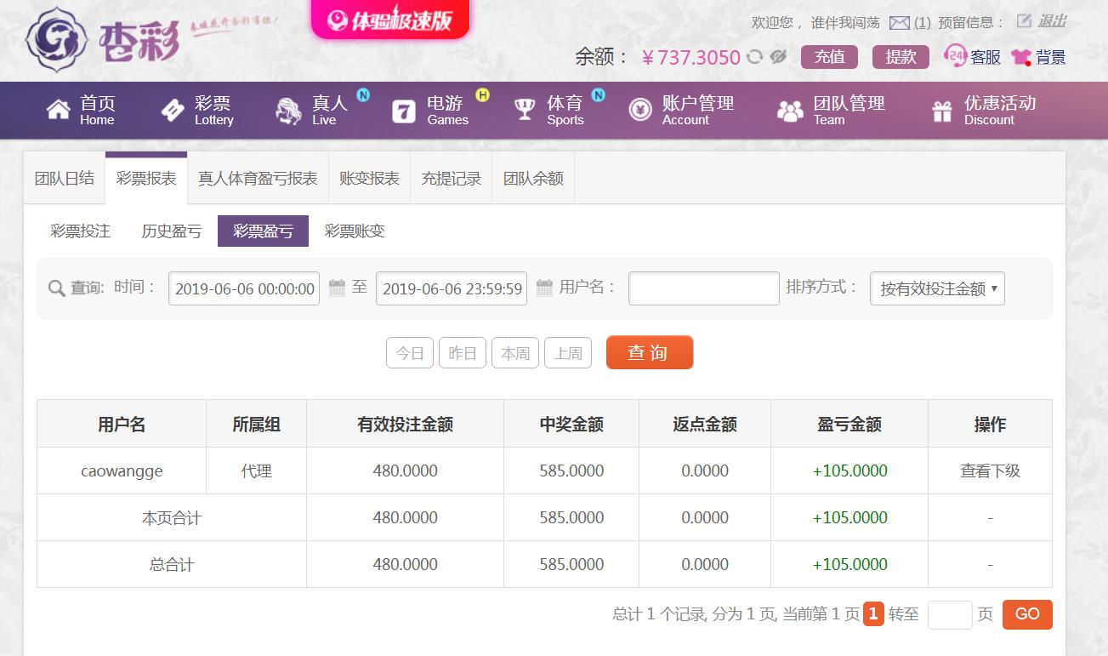Open the 体验极速版 banner button
1108x656 pixels.
[x=390, y=20]
